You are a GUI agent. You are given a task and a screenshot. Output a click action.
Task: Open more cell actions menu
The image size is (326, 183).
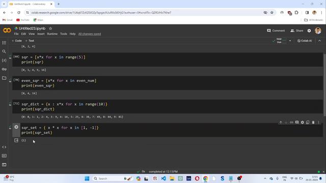point(318,123)
